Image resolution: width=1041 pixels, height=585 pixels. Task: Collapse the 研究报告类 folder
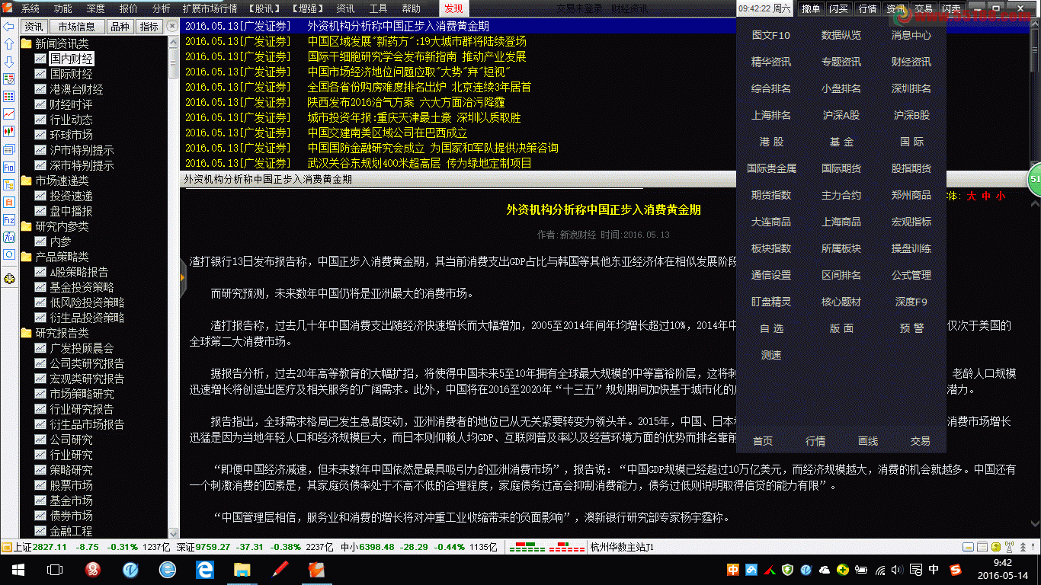click(x=26, y=333)
